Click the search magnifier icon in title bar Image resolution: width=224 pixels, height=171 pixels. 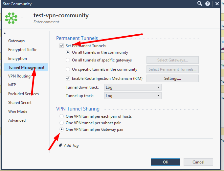click(200, 4)
